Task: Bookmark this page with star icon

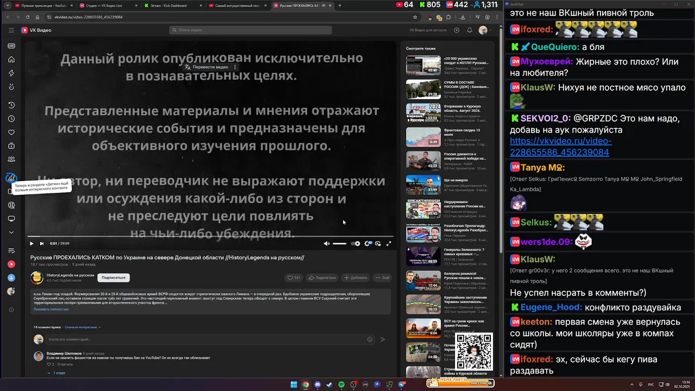Action: (415, 17)
